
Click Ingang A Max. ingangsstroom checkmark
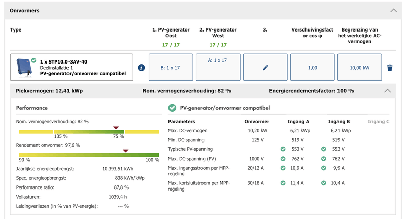283,168
